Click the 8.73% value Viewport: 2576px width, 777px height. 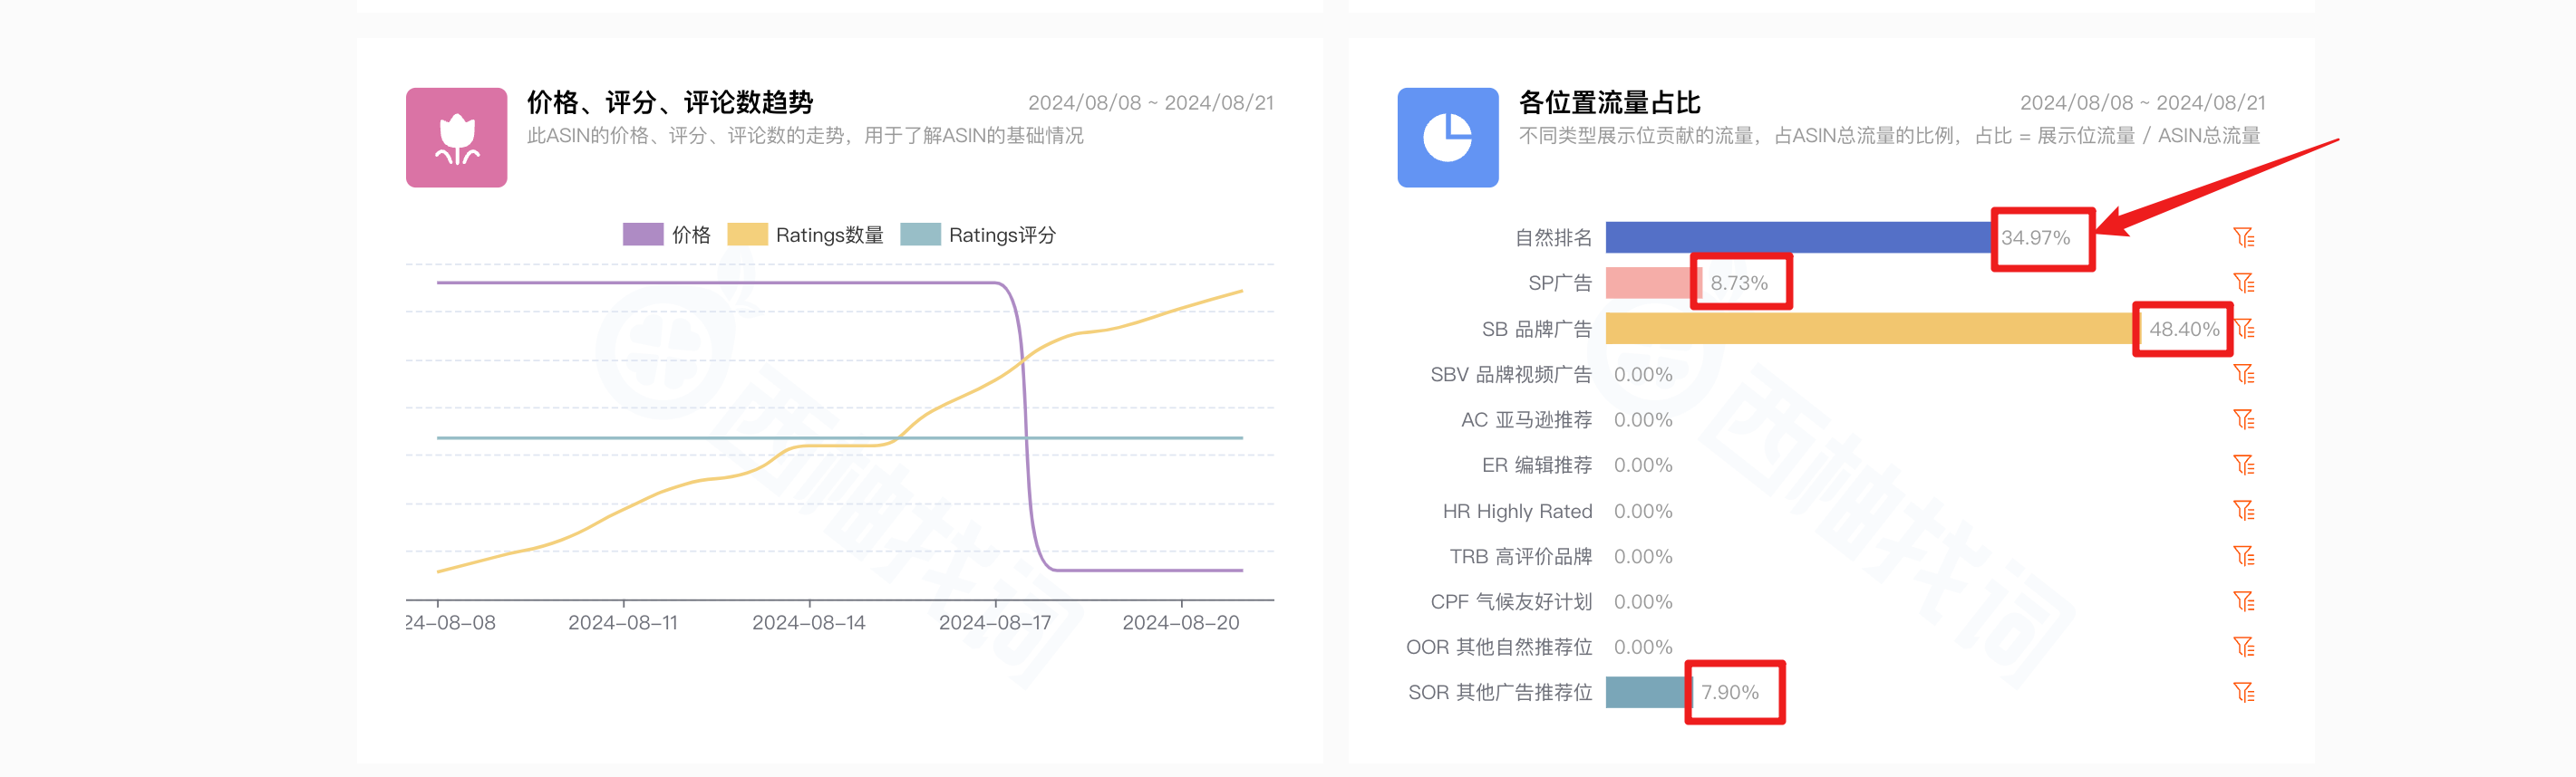[x=1739, y=283]
